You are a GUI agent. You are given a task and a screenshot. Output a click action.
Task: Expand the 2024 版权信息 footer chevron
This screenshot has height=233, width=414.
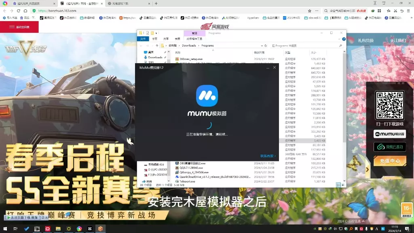tap(363, 221)
